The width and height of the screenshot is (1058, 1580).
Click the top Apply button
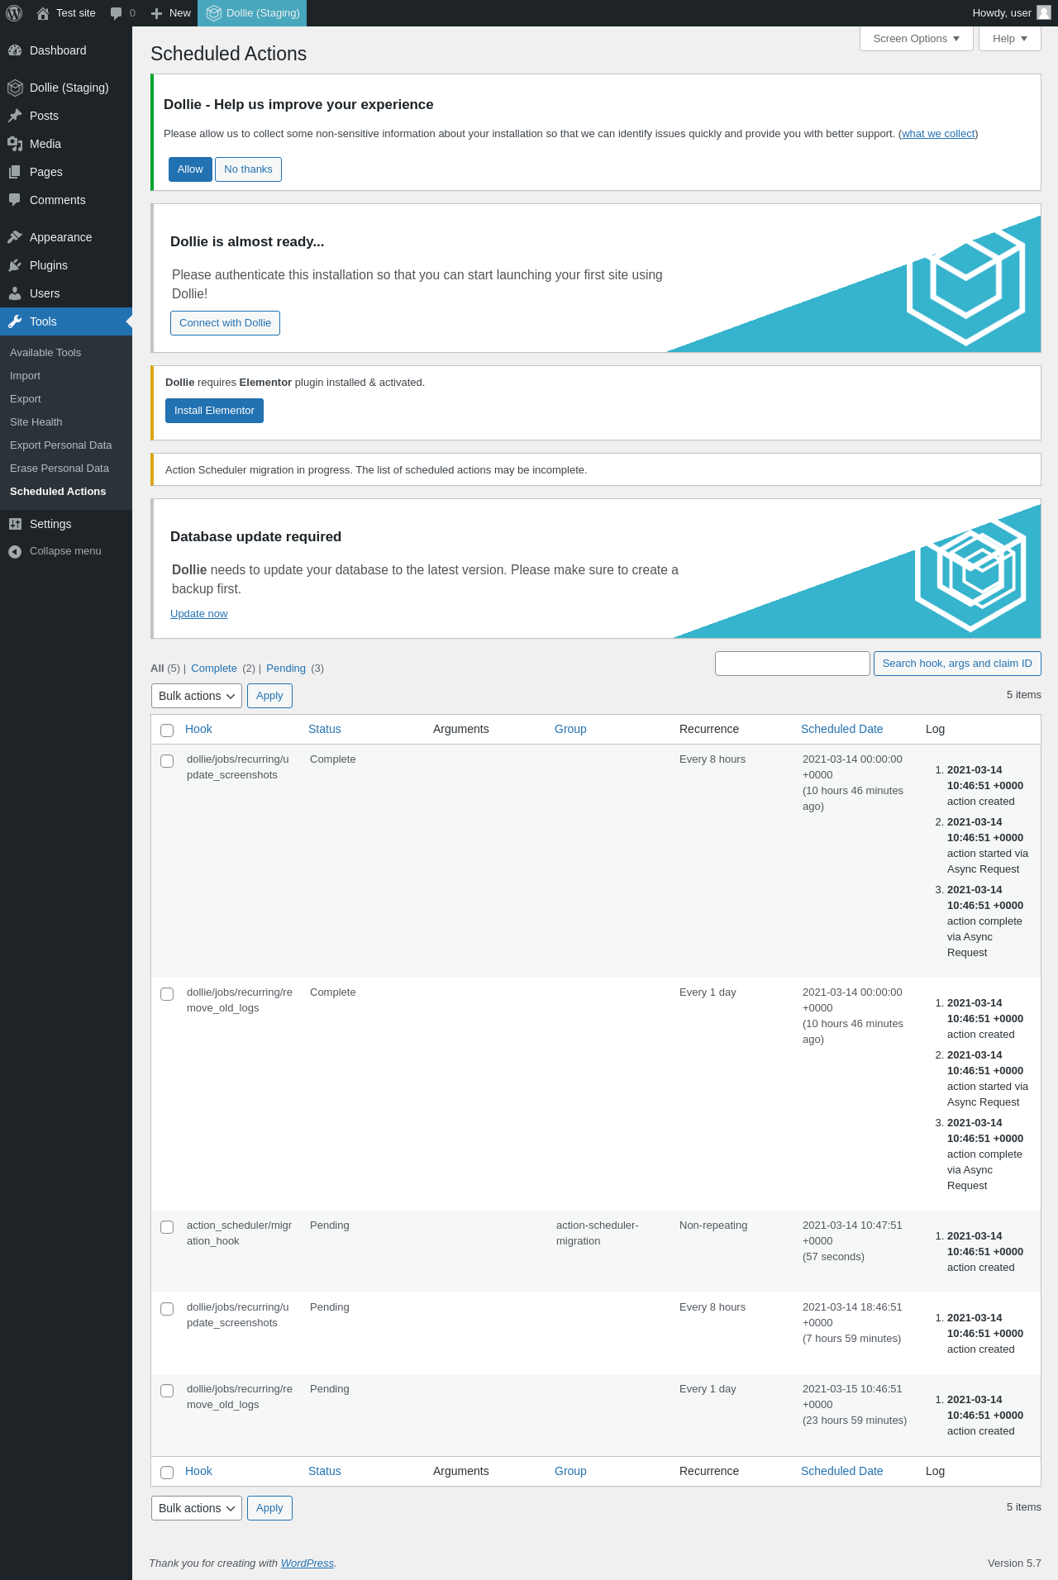point(269,696)
